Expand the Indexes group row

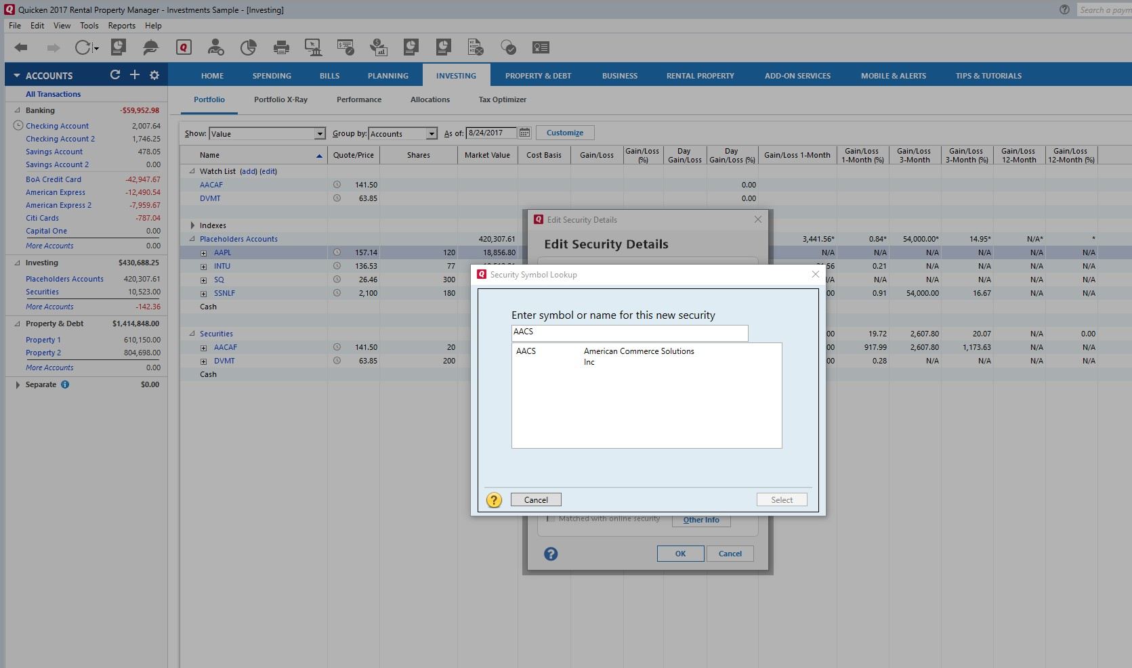pyautogui.click(x=192, y=225)
